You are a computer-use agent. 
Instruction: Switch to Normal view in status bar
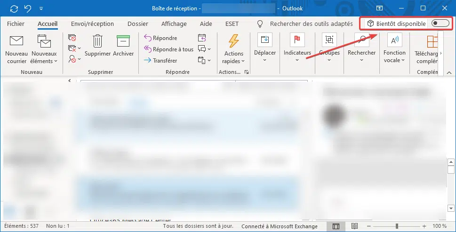(336, 226)
